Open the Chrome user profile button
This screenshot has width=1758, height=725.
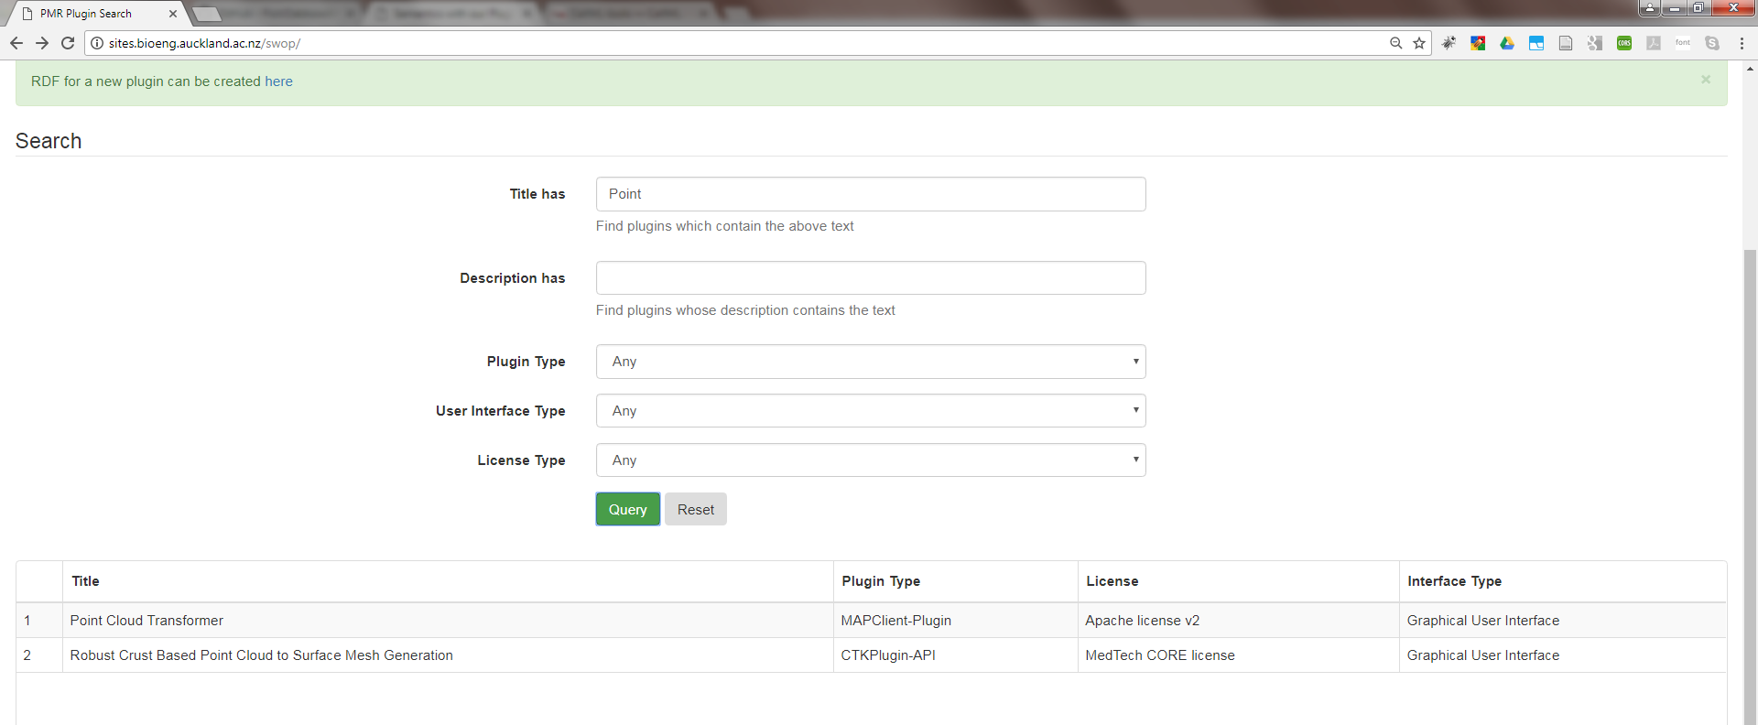point(1650,8)
